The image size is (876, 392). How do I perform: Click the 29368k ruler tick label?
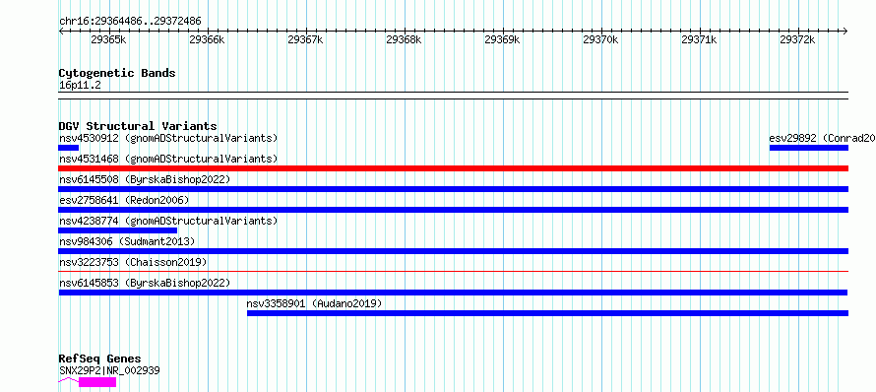click(404, 39)
